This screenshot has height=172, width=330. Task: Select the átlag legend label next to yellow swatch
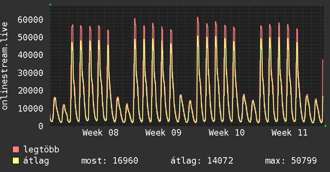coord(36,161)
